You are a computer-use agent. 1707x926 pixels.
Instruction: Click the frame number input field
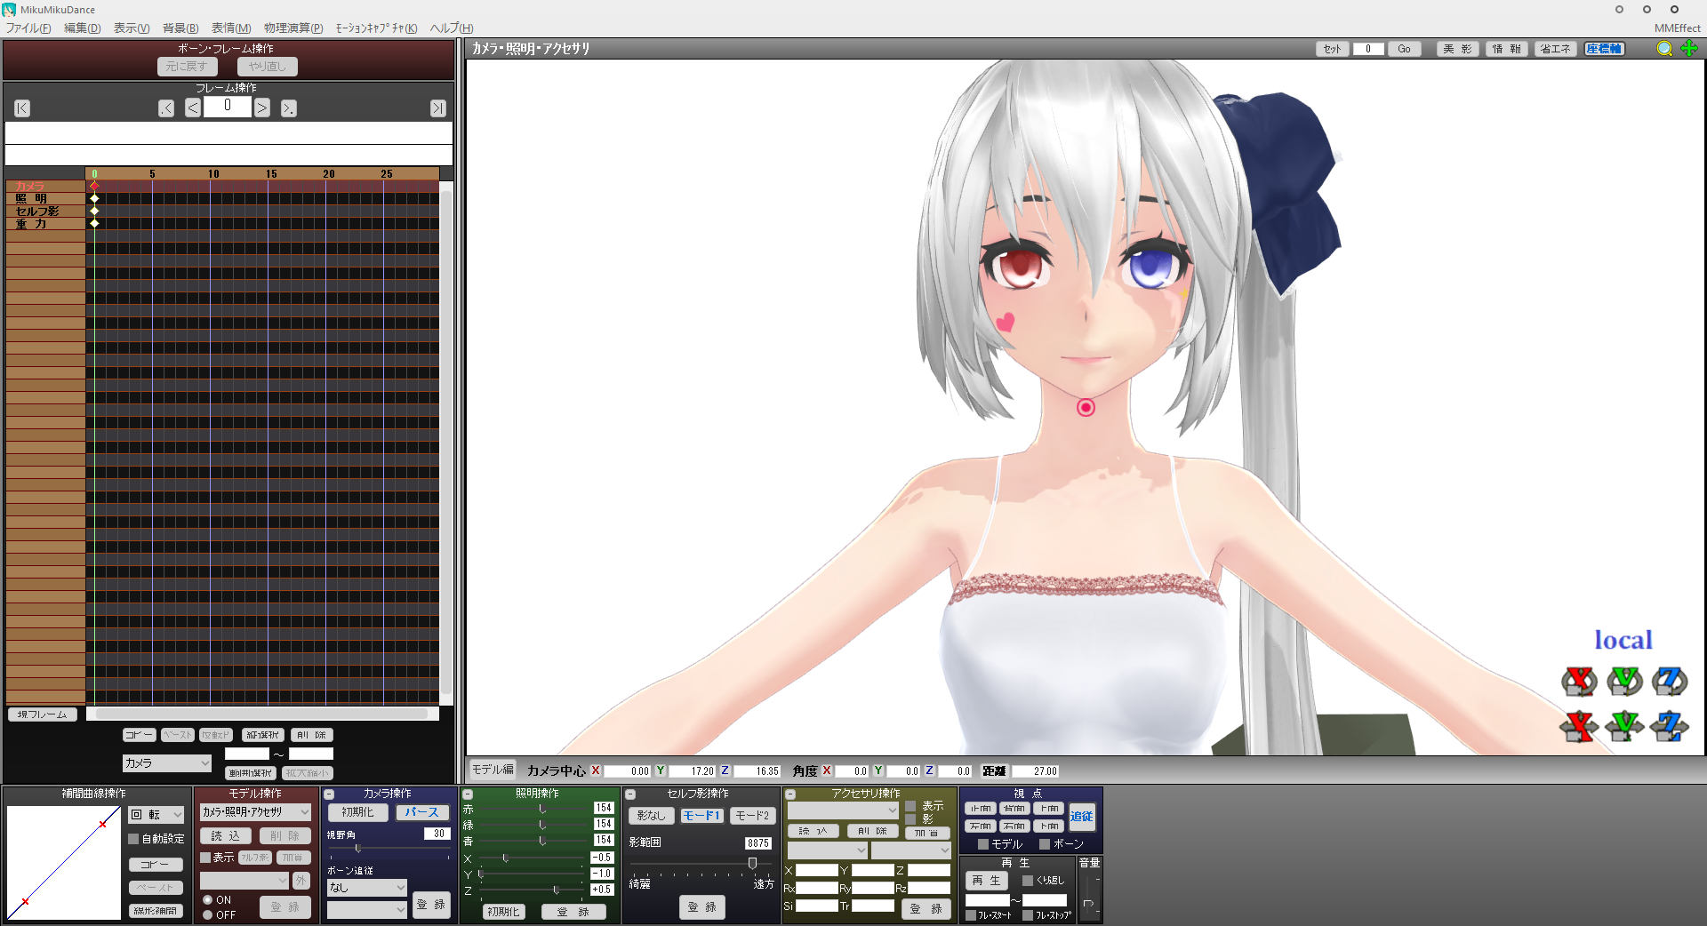pyautogui.click(x=228, y=107)
